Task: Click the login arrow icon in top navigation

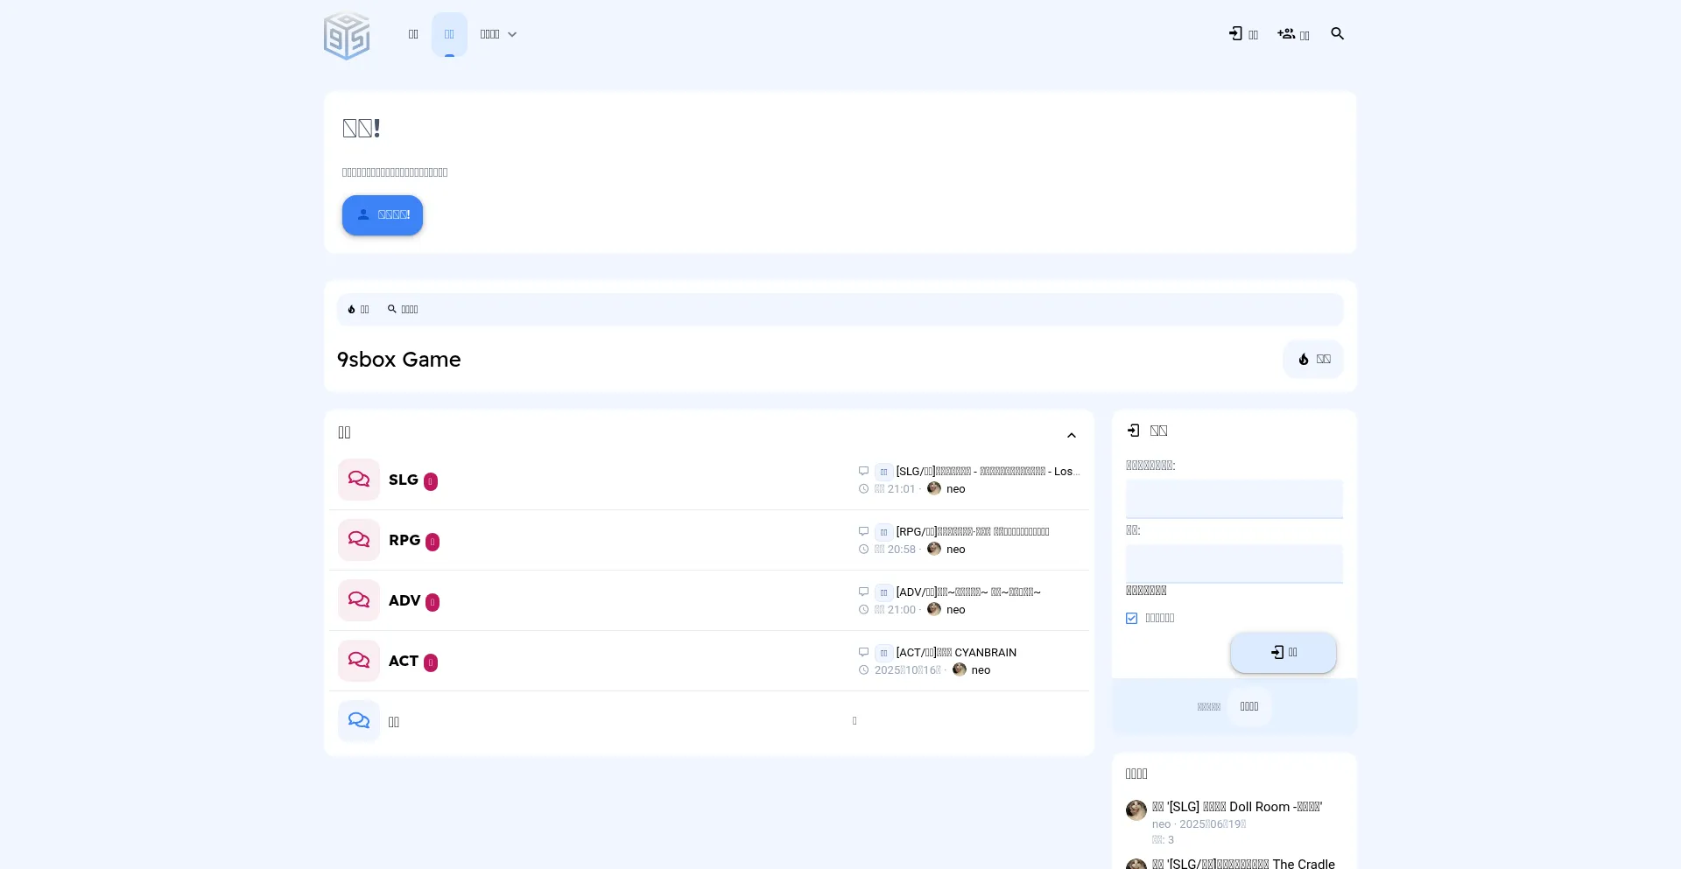Action: pos(1235,34)
